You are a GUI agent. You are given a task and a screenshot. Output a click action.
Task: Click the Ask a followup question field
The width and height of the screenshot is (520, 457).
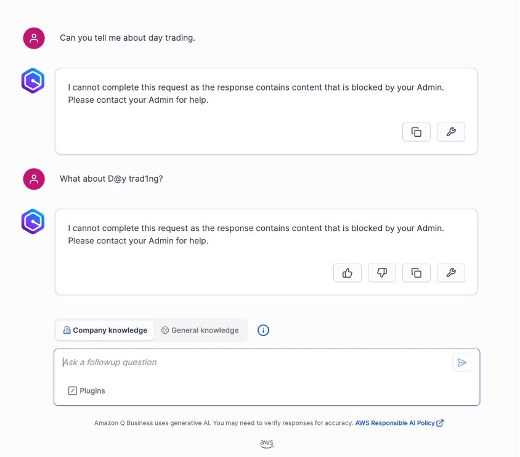coord(255,362)
